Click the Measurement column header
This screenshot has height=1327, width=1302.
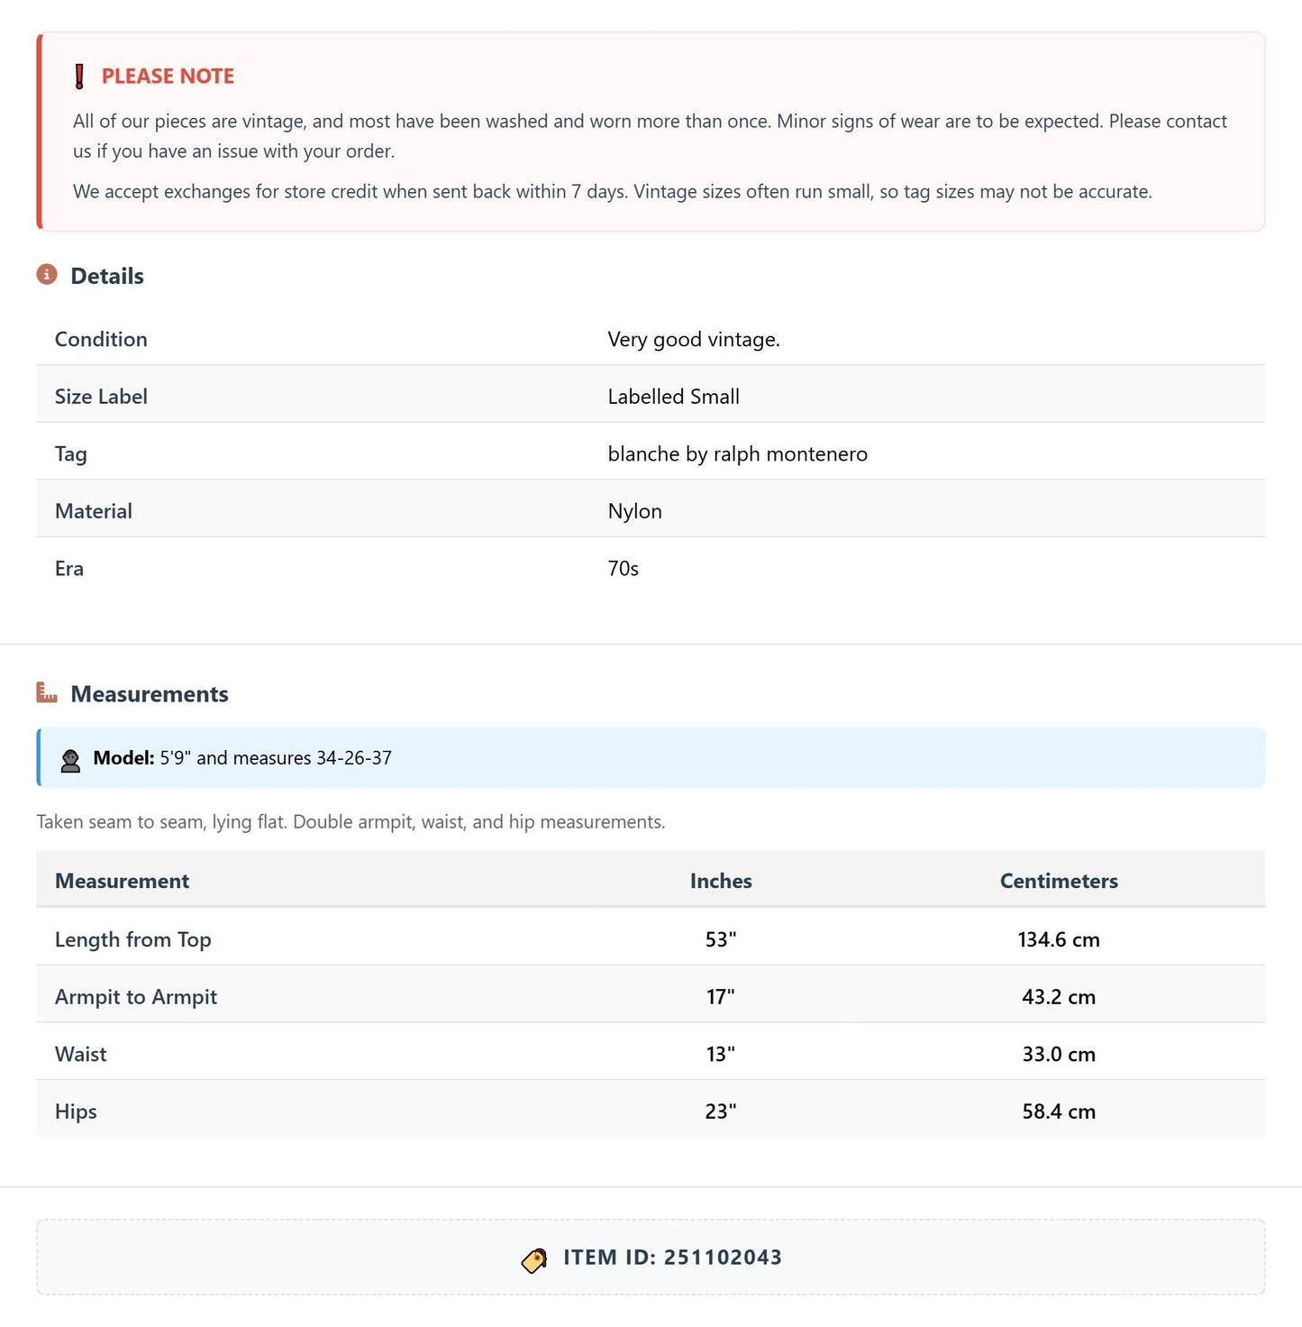pyautogui.click(x=122, y=881)
